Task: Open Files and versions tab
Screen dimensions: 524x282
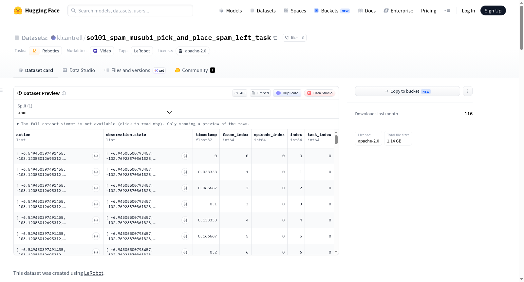Action: [x=135, y=70]
